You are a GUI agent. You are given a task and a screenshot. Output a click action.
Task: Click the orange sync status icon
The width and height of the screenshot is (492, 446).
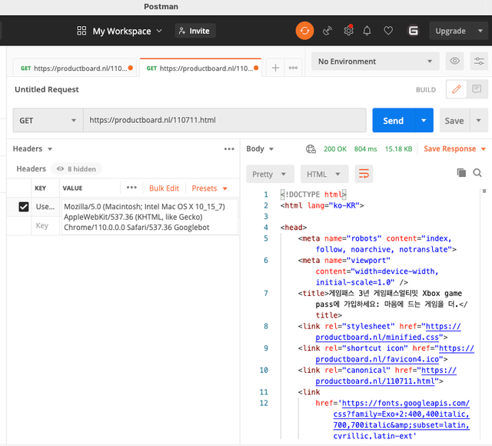305,31
